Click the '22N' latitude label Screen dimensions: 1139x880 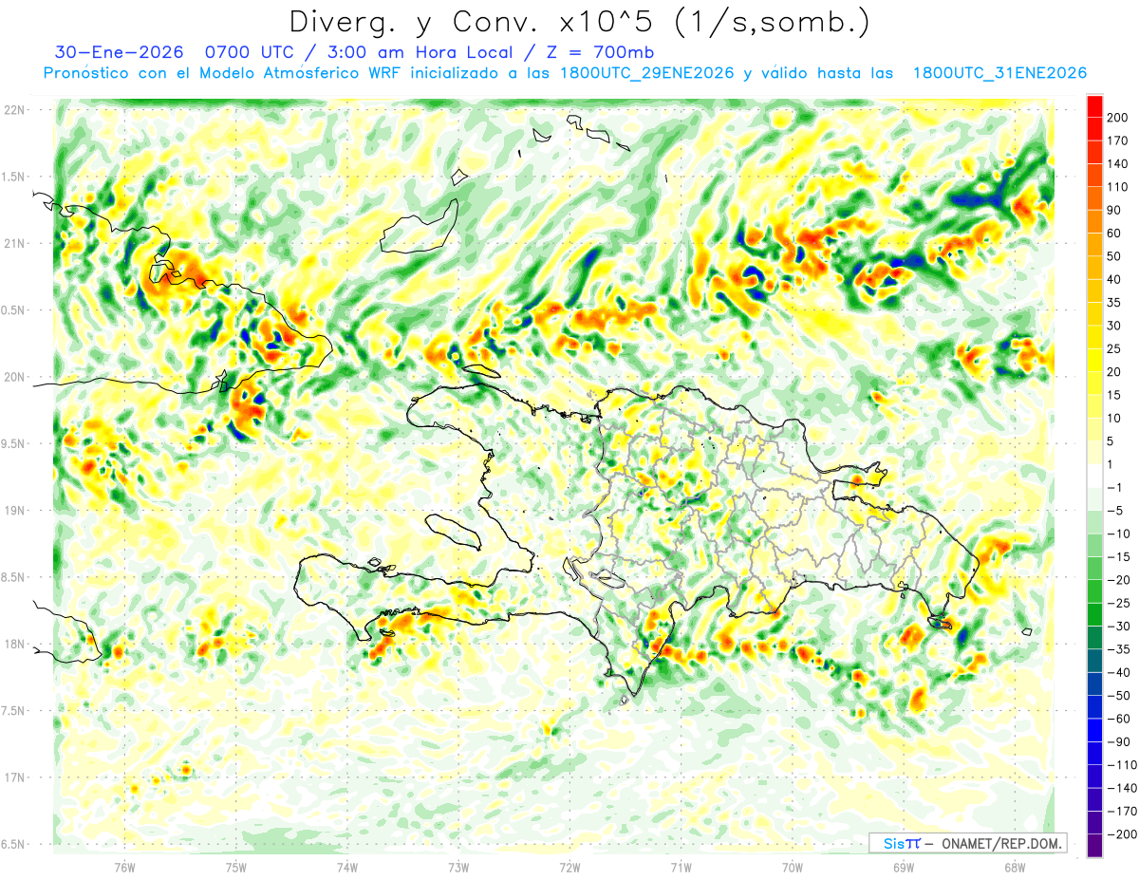point(13,110)
